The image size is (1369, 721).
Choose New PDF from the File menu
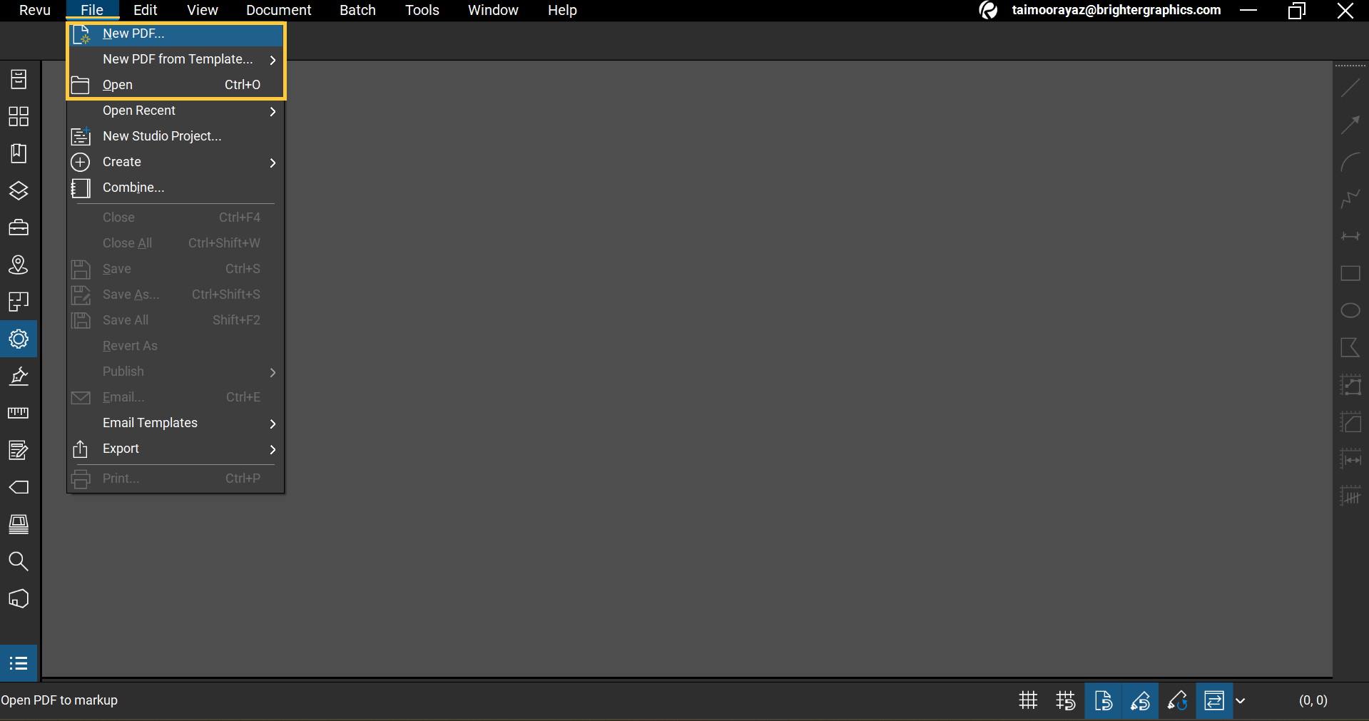[133, 34]
